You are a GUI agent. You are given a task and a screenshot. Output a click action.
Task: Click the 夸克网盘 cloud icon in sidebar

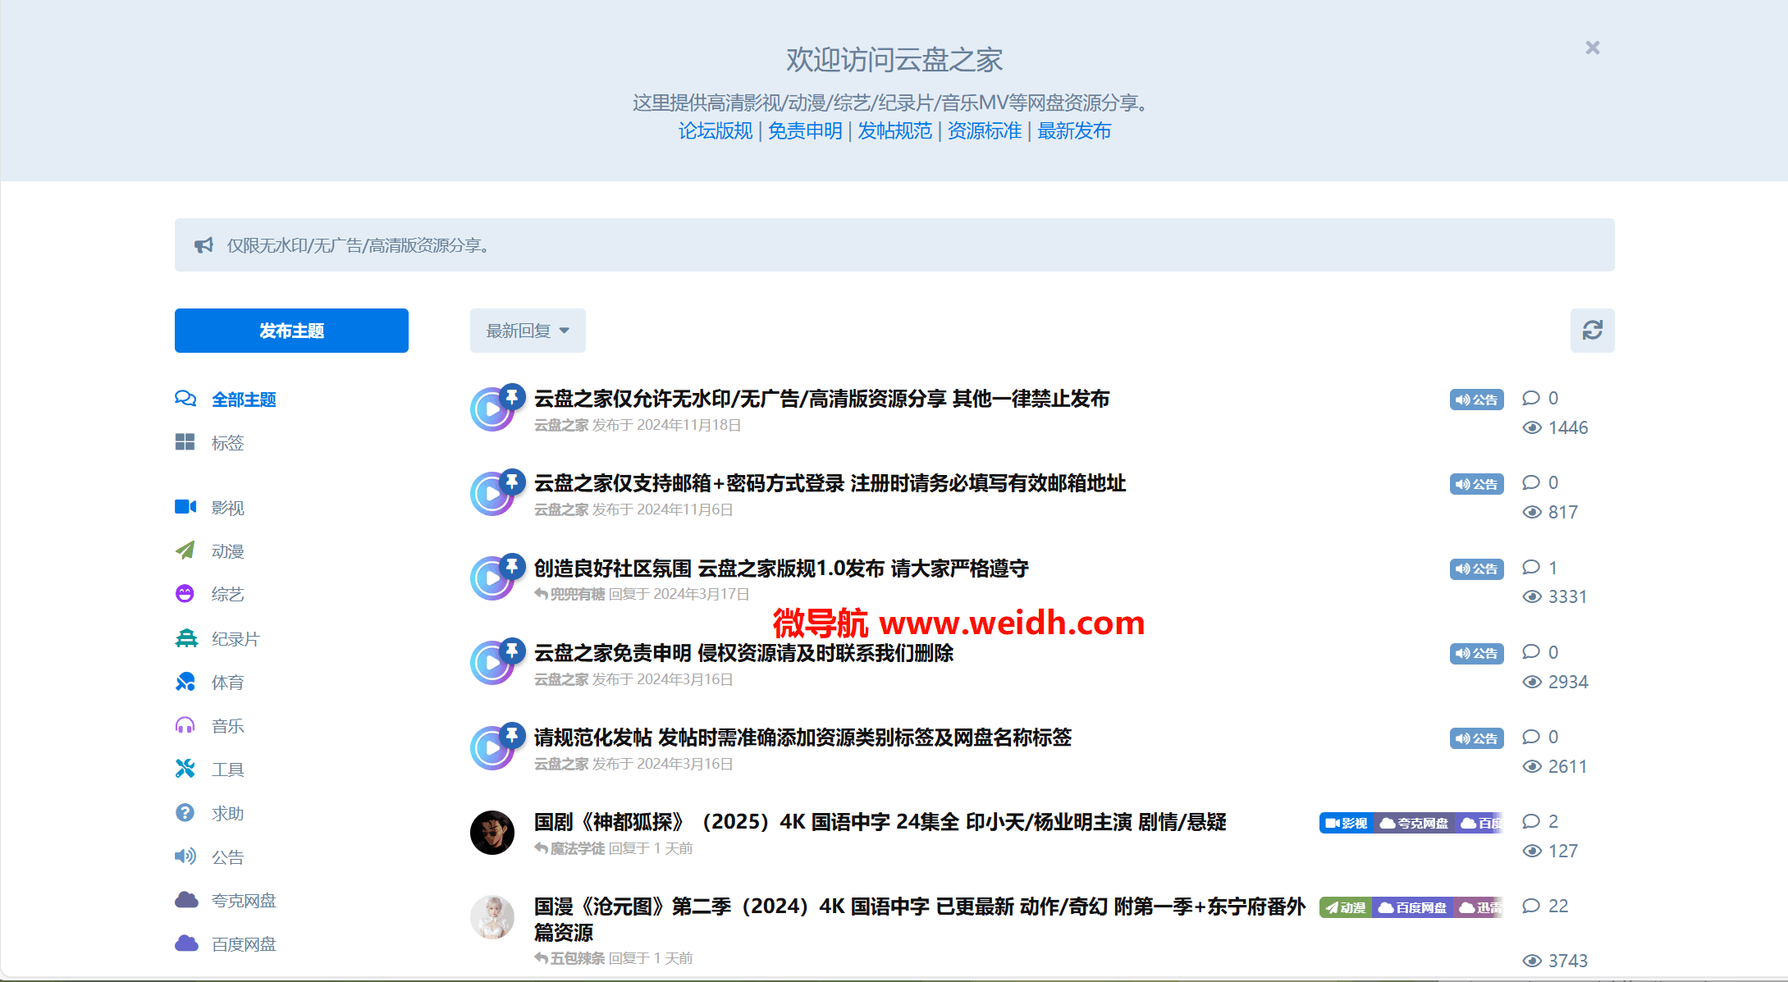[x=186, y=900]
